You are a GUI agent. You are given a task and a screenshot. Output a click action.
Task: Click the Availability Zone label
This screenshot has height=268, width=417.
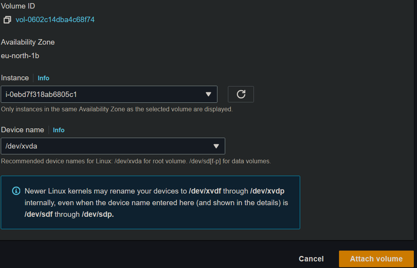28,42
